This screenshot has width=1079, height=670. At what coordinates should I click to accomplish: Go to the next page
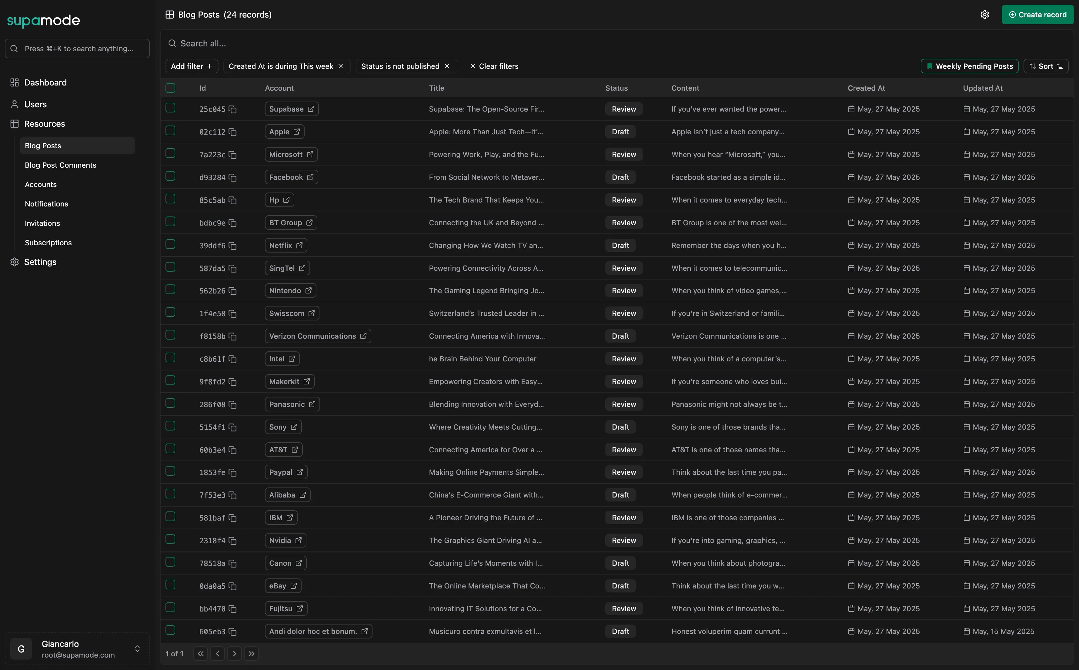pyautogui.click(x=234, y=654)
